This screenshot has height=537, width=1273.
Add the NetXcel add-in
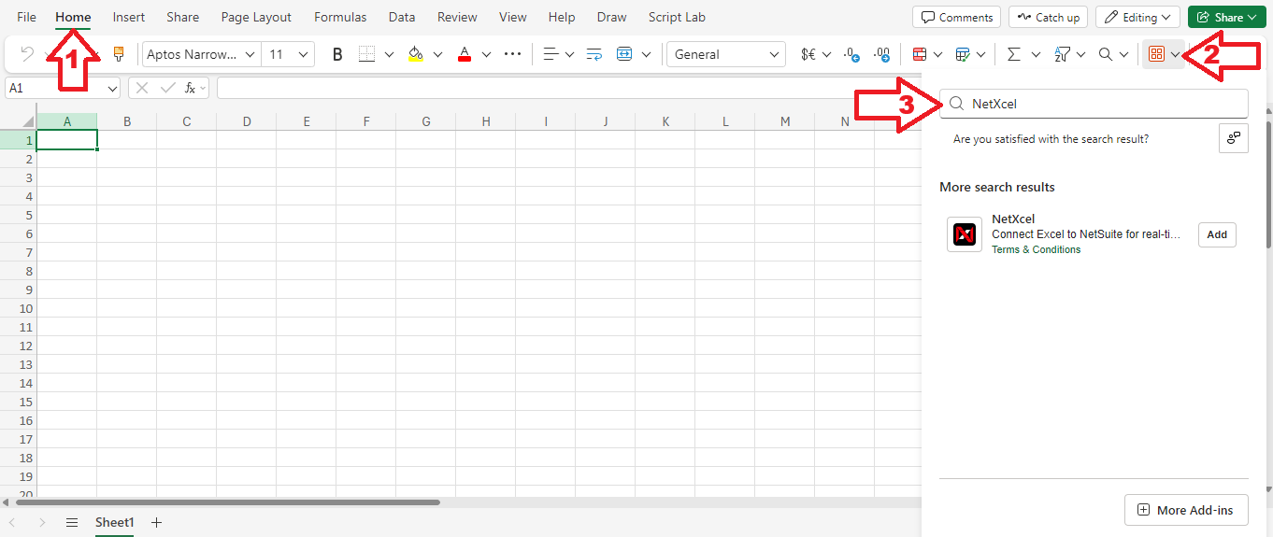pos(1217,234)
